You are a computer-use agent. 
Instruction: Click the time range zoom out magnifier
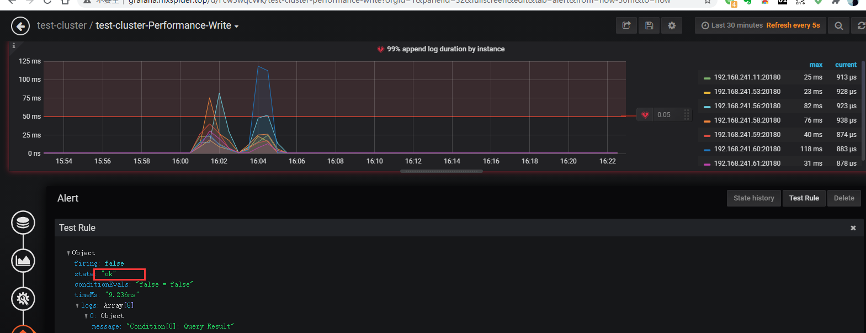pos(839,25)
